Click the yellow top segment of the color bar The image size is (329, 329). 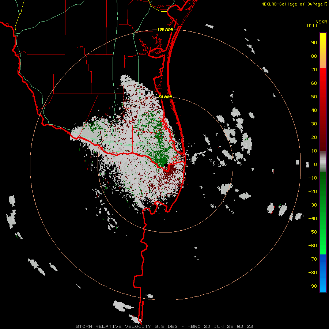[323, 50]
